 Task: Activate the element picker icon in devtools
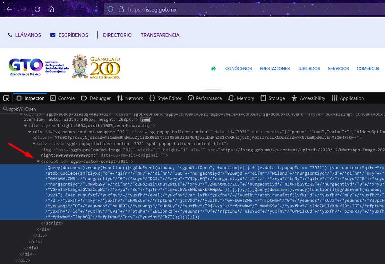pos(6,98)
